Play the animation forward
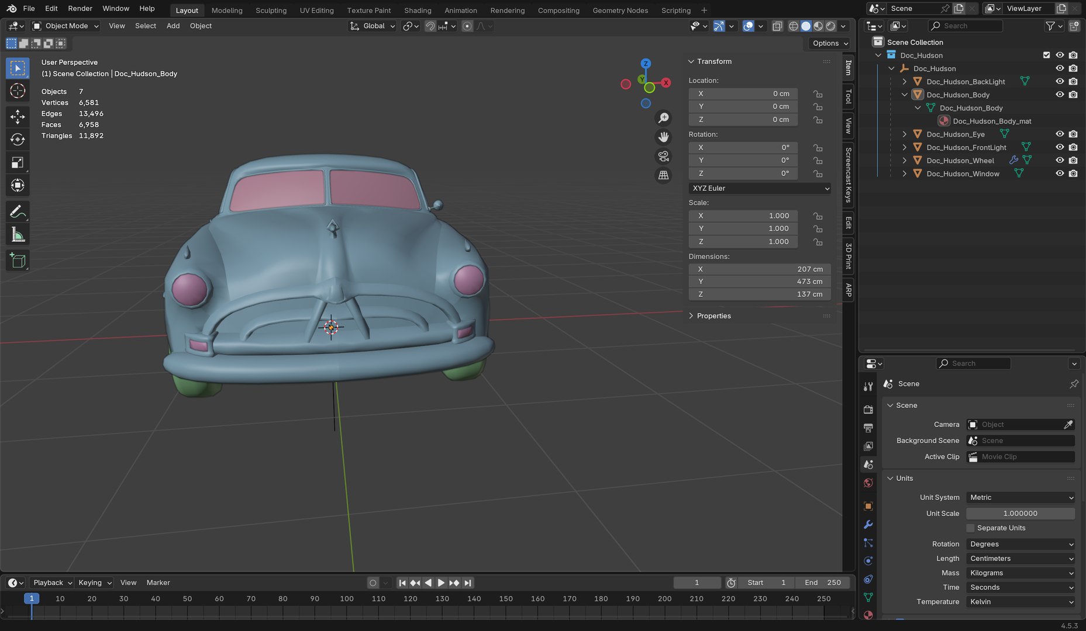 tap(441, 583)
